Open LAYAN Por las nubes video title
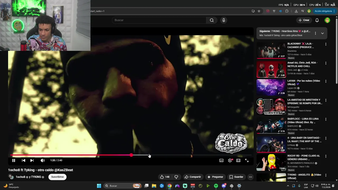The width and height of the screenshot is (338, 190). tap(304, 83)
